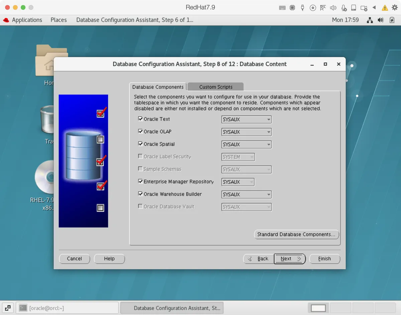Click the warning triangle icon
The width and height of the screenshot is (401, 315).
click(x=384, y=7)
